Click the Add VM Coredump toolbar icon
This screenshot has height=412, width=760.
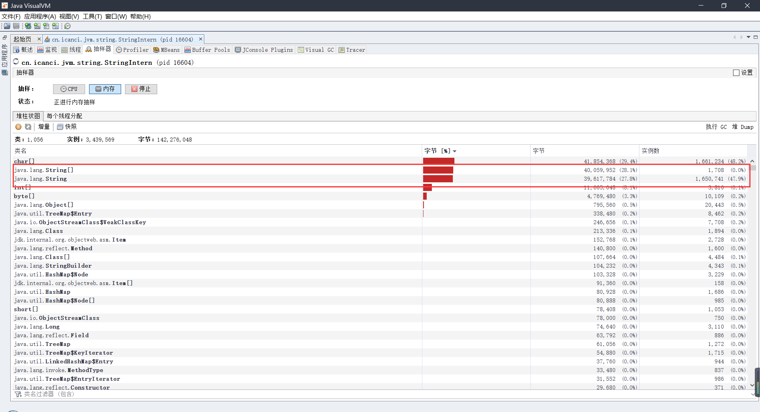[46, 26]
